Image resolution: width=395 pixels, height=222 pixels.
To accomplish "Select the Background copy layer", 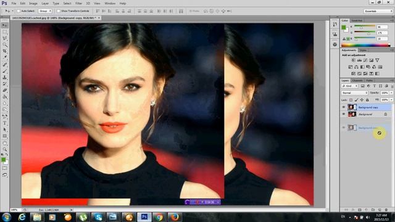I will [367, 107].
